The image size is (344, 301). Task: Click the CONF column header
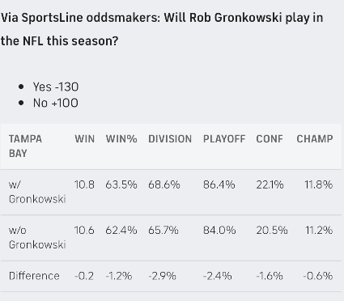270,139
